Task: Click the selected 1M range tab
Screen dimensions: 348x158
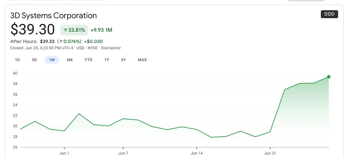Action: pyautogui.click(x=52, y=60)
